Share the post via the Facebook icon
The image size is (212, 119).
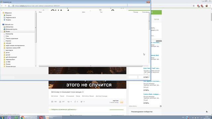click(x=75, y=101)
